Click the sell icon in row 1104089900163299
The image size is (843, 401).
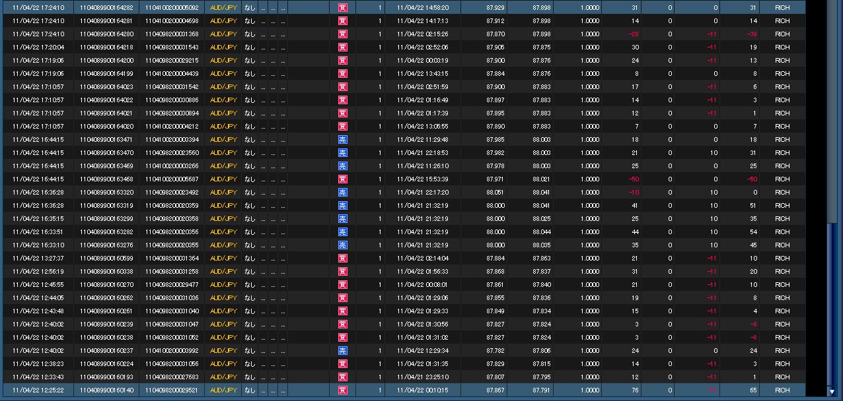tap(342, 219)
